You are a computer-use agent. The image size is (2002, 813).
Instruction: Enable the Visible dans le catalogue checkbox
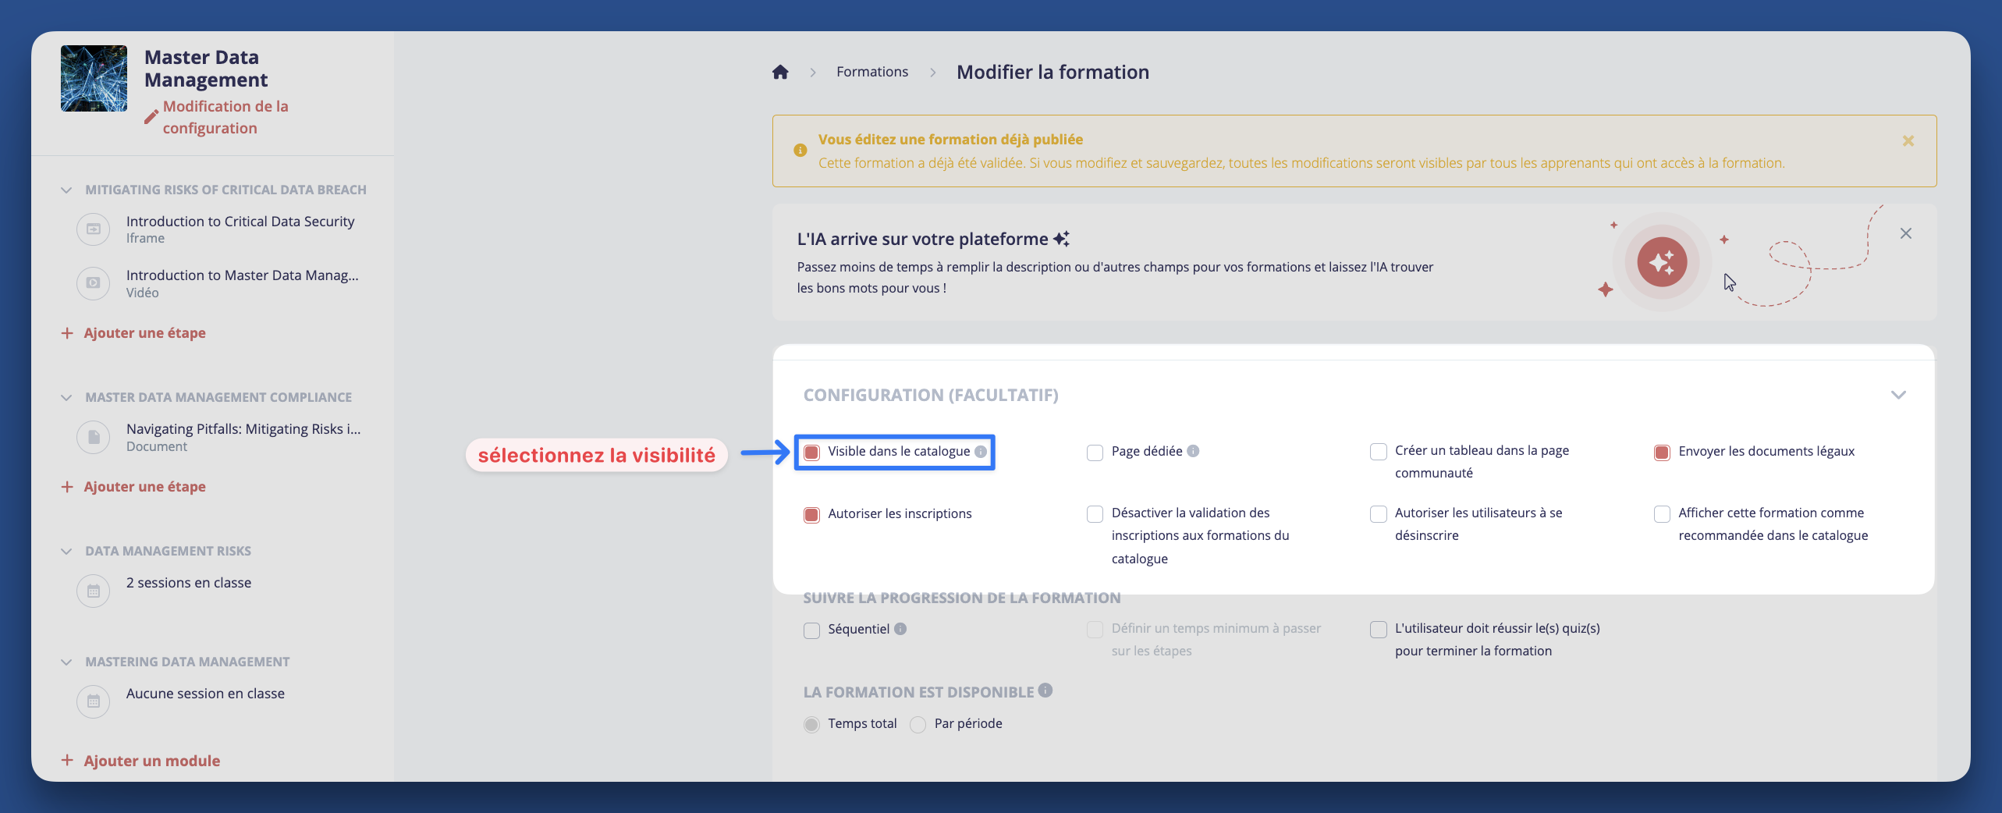point(811,451)
